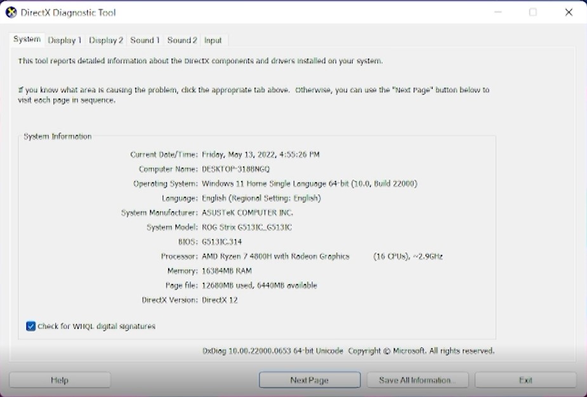Minimize the DirectX Diagnostic Tool window

[498, 12]
